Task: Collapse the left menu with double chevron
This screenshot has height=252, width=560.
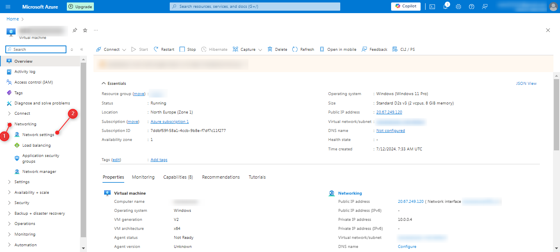Action: coord(82,49)
